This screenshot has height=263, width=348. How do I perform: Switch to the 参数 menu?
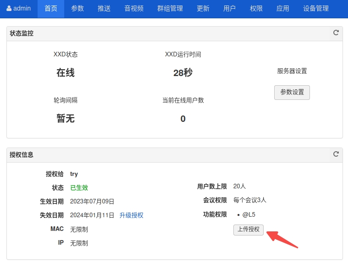(77, 9)
